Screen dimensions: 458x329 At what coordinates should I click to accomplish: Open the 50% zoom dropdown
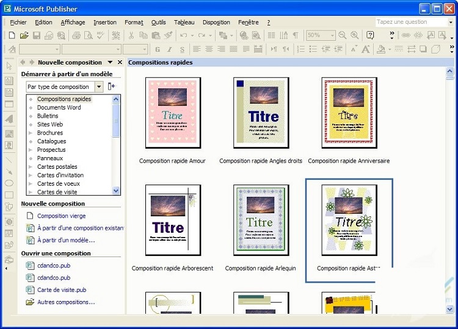(x=332, y=35)
